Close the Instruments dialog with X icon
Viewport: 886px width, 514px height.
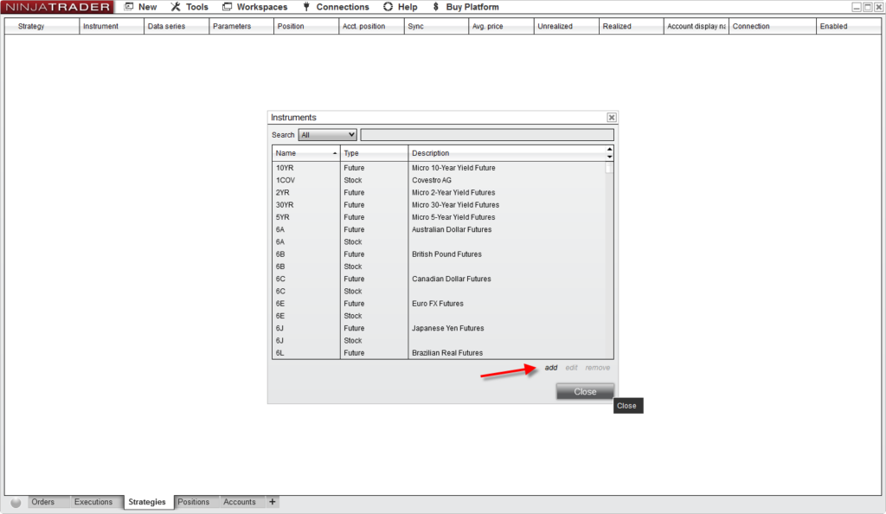612,118
